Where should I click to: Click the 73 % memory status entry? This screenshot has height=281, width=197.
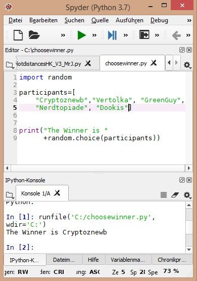[171, 271]
